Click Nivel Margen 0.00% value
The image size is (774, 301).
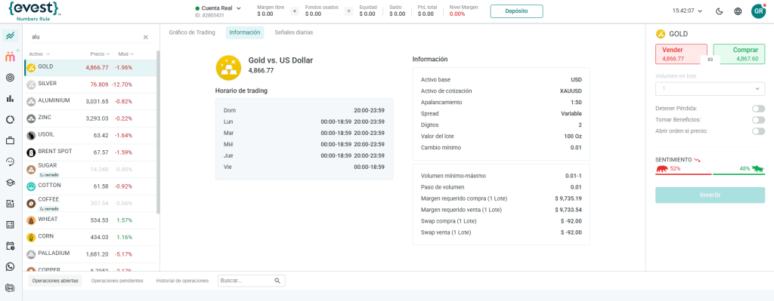[457, 14]
